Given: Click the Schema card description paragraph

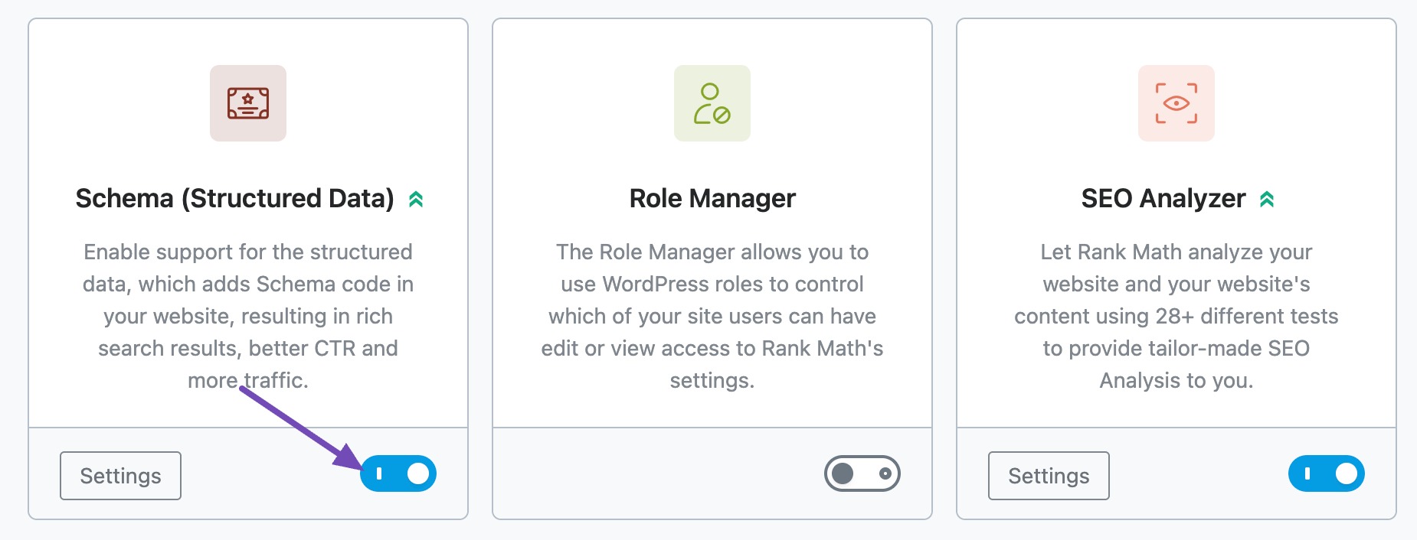Looking at the screenshot, I should pyautogui.click(x=247, y=315).
